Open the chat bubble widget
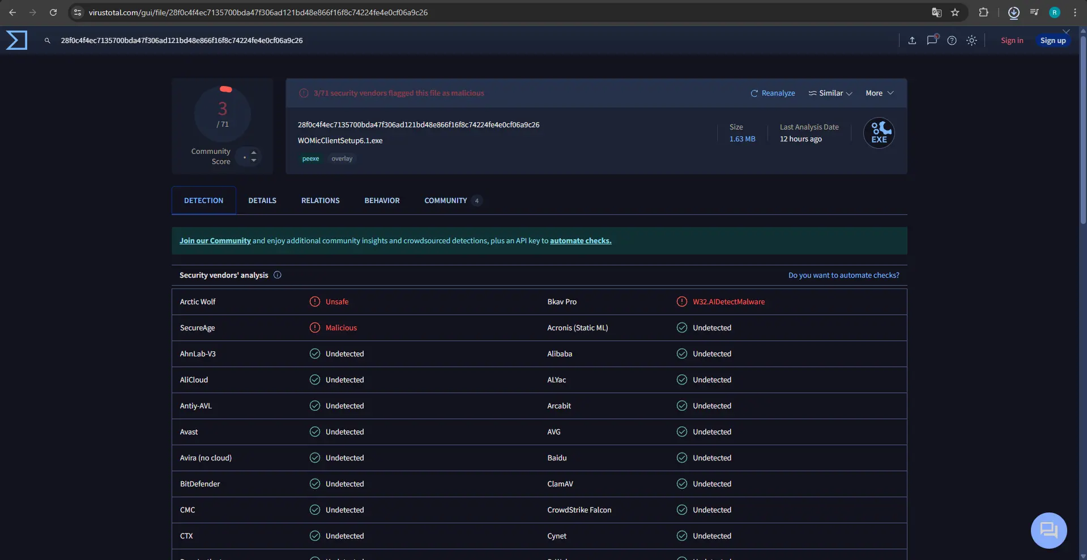This screenshot has height=560, width=1087. click(x=1048, y=530)
